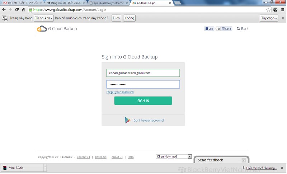Close the Gmail tab

click(41, 3)
